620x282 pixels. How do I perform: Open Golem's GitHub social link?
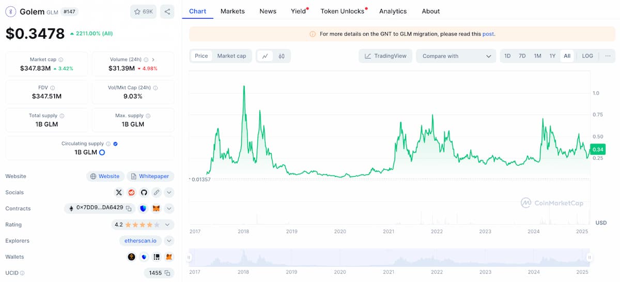click(x=144, y=192)
